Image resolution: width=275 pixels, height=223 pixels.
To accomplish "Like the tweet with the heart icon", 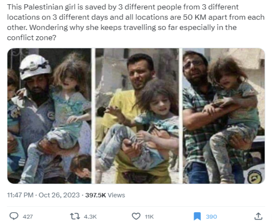I will click(136, 216).
